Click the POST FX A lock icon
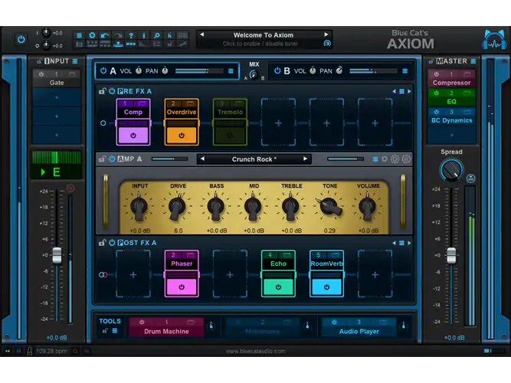Screen dimensions: 511x383 tap(103, 243)
